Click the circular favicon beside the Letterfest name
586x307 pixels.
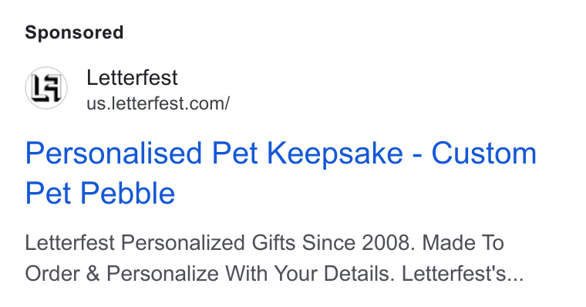pos(46,88)
